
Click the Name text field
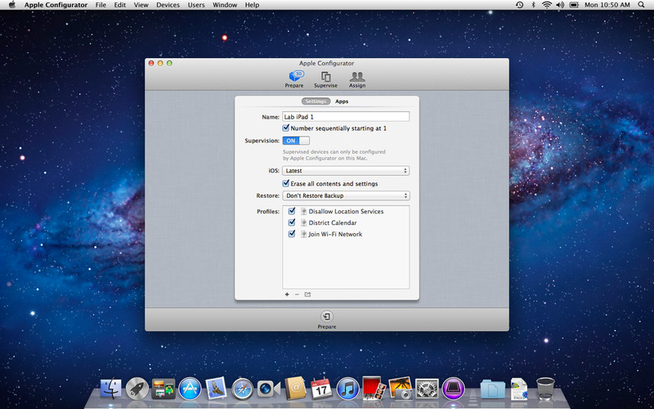[x=346, y=117]
